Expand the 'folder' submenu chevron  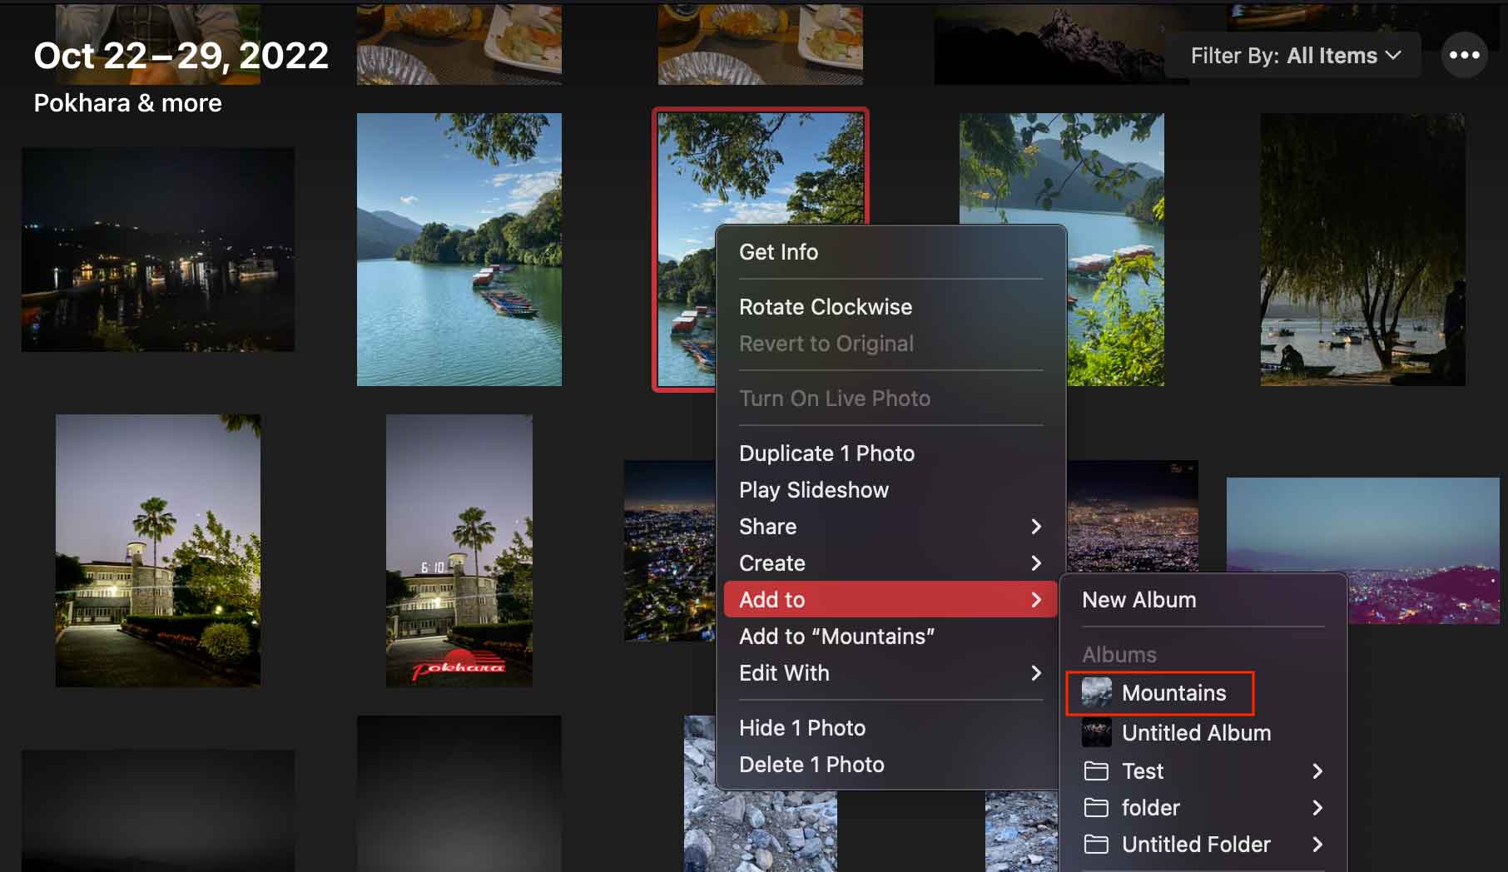(x=1317, y=808)
